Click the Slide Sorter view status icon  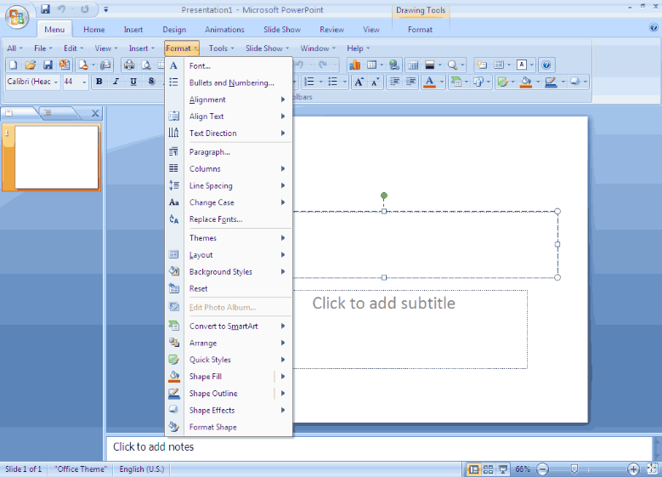coord(488,469)
